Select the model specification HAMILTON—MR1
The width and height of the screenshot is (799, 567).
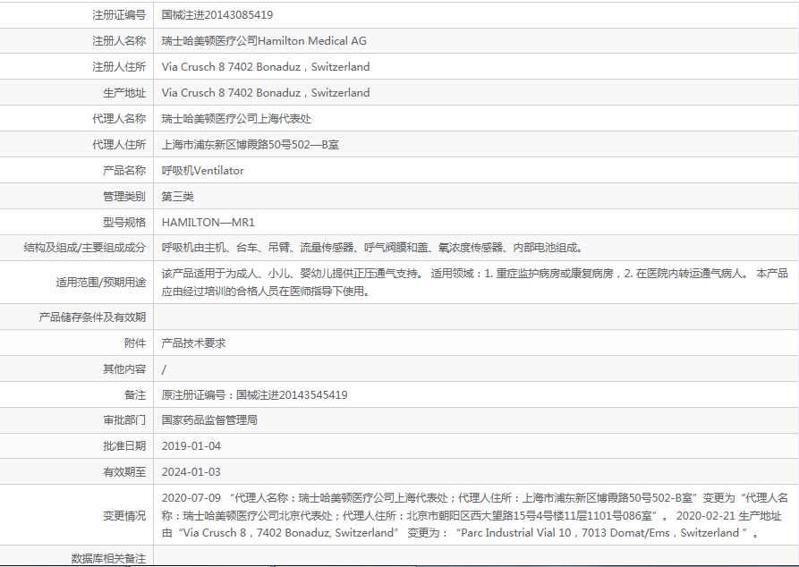click(208, 222)
